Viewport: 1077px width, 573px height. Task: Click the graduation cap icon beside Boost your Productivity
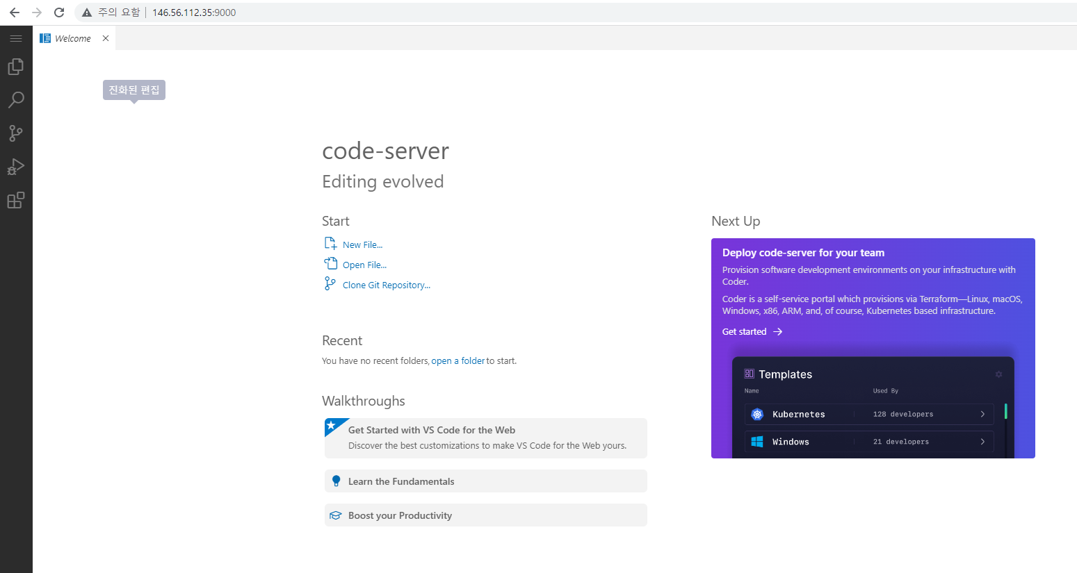pyautogui.click(x=336, y=515)
